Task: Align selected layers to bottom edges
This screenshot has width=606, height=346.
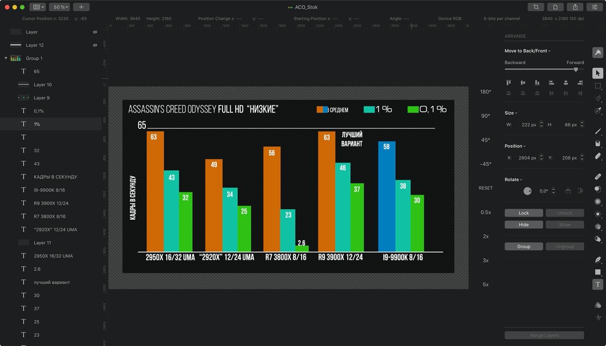Action: (537, 82)
